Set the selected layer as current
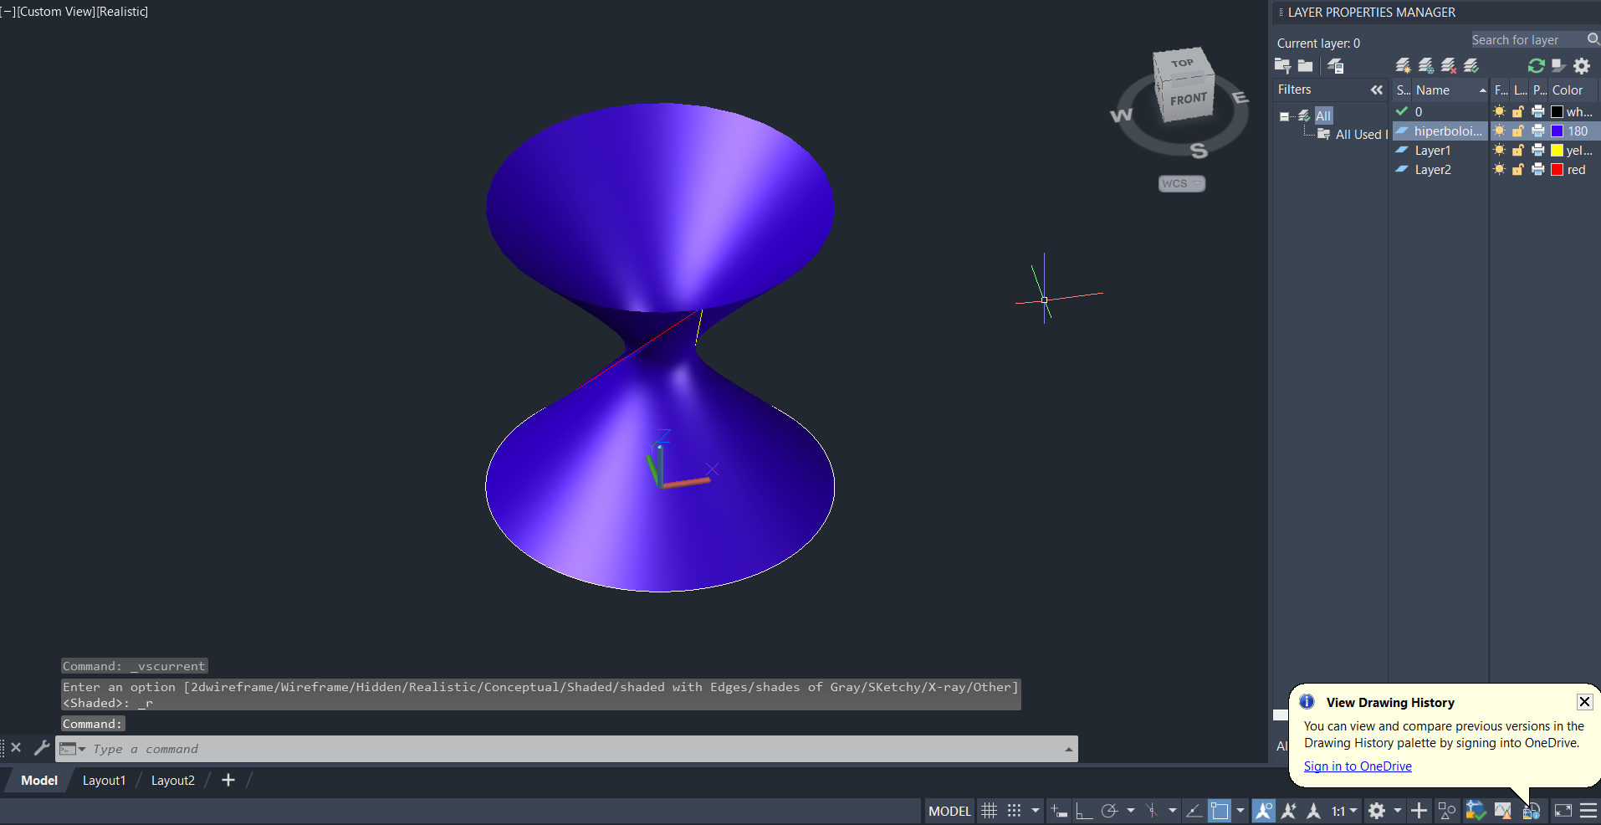This screenshot has width=1601, height=825. coord(1471,65)
